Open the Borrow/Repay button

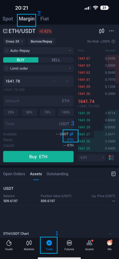click(41, 41)
